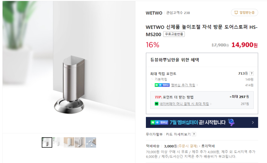The image size is (267, 163).
Task: Open the 무이자할부 link
Action: pos(154,134)
